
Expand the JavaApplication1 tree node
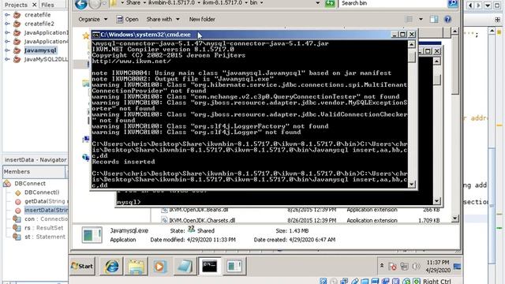coord(7,32)
